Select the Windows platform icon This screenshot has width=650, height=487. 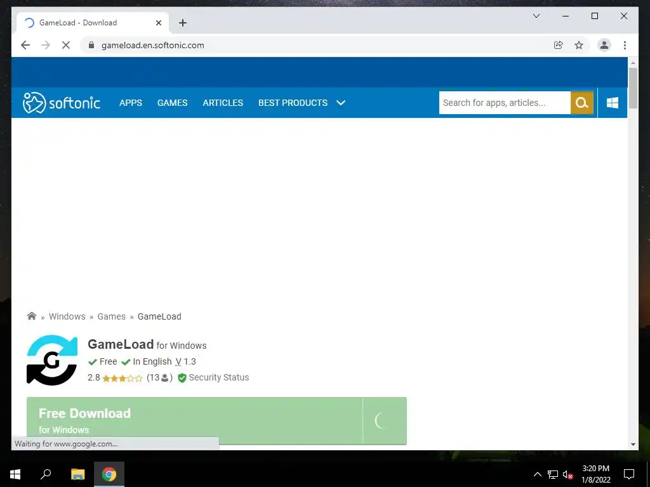pyautogui.click(x=613, y=103)
